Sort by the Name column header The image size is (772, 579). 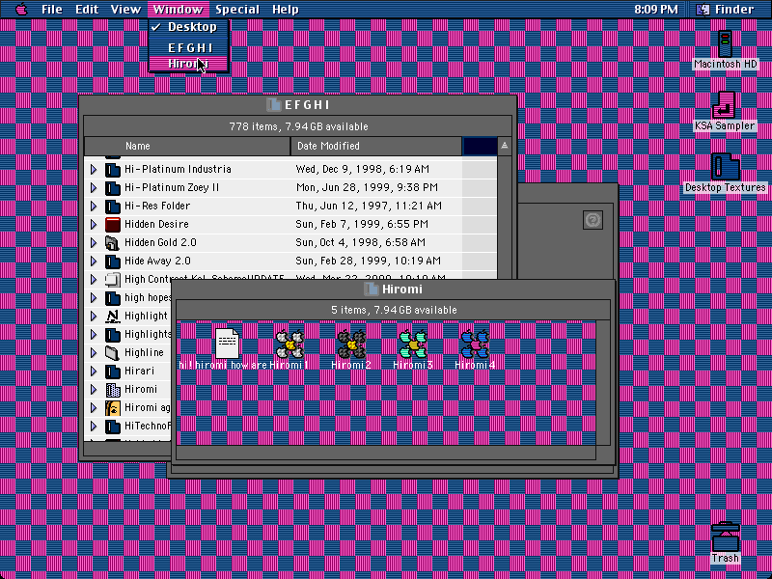187,147
